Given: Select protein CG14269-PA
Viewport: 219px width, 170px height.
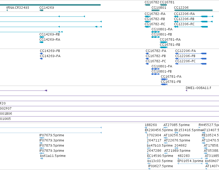Looking at the screenshot, I should (50, 56).
